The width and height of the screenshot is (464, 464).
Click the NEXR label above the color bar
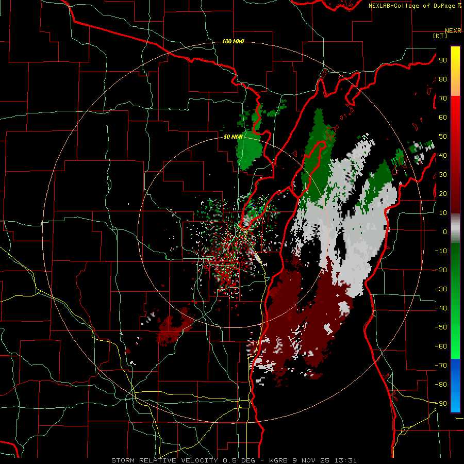pyautogui.click(x=453, y=31)
